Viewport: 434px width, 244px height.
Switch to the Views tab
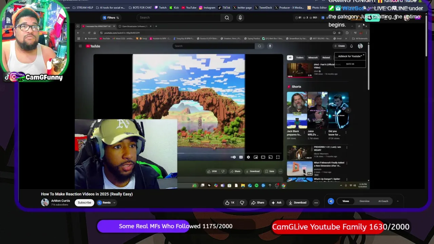(x=346, y=201)
